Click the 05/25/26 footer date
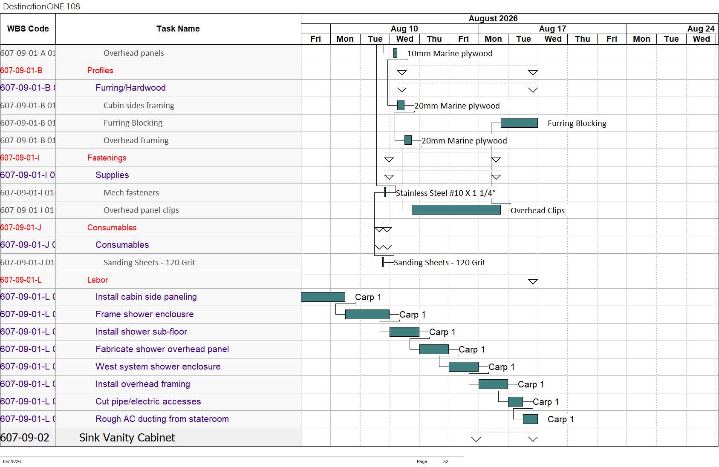 click(x=12, y=461)
